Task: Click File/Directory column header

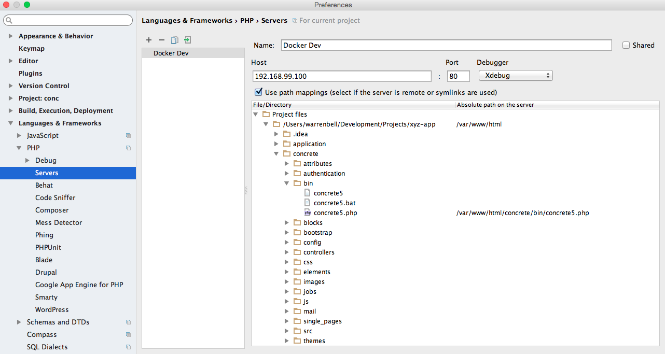Action: point(353,105)
